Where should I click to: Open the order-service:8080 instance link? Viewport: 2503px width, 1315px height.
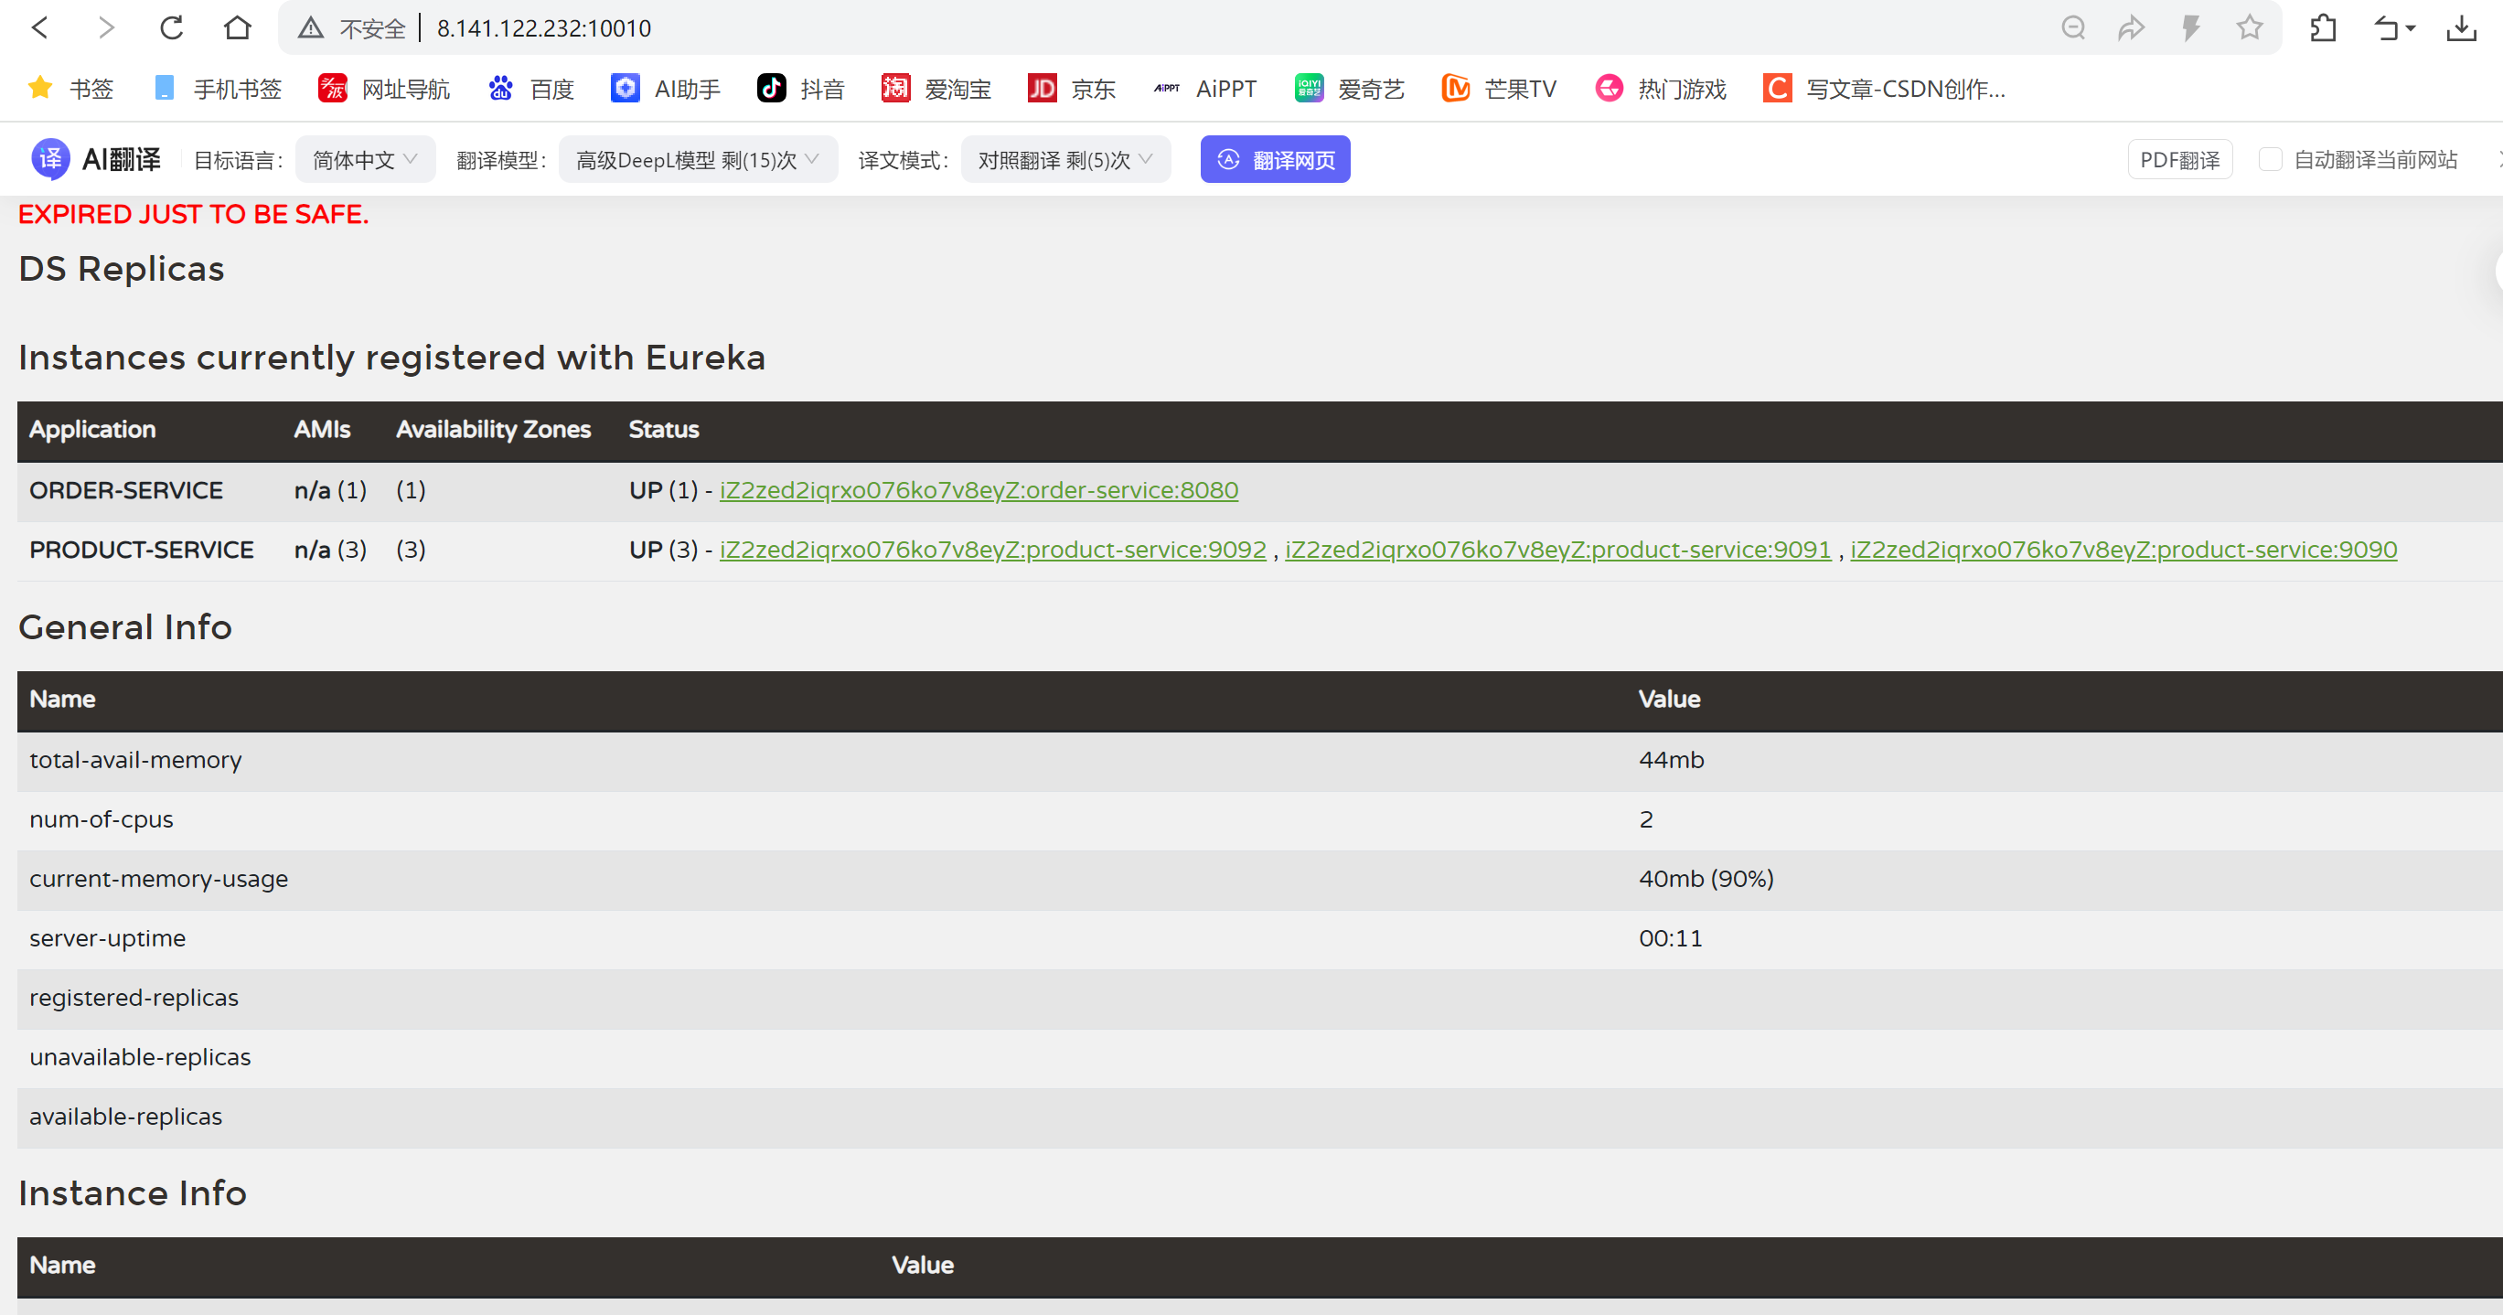[978, 490]
